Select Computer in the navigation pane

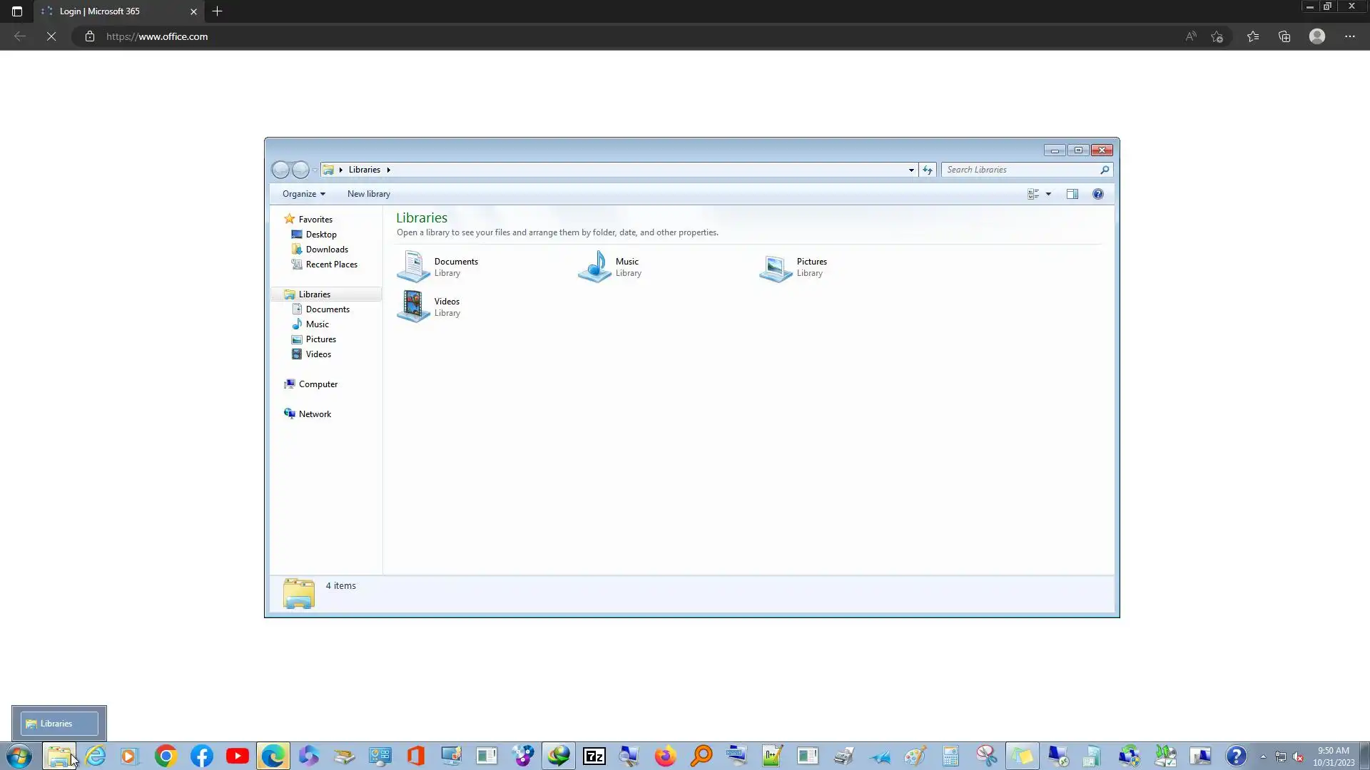point(318,384)
